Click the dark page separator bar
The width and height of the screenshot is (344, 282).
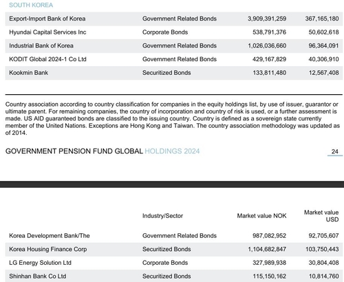172,184
